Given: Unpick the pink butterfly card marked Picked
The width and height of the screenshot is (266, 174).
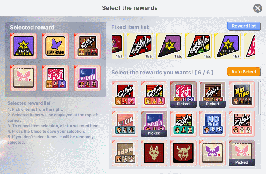Looking at the screenshot, I should pos(242,153).
